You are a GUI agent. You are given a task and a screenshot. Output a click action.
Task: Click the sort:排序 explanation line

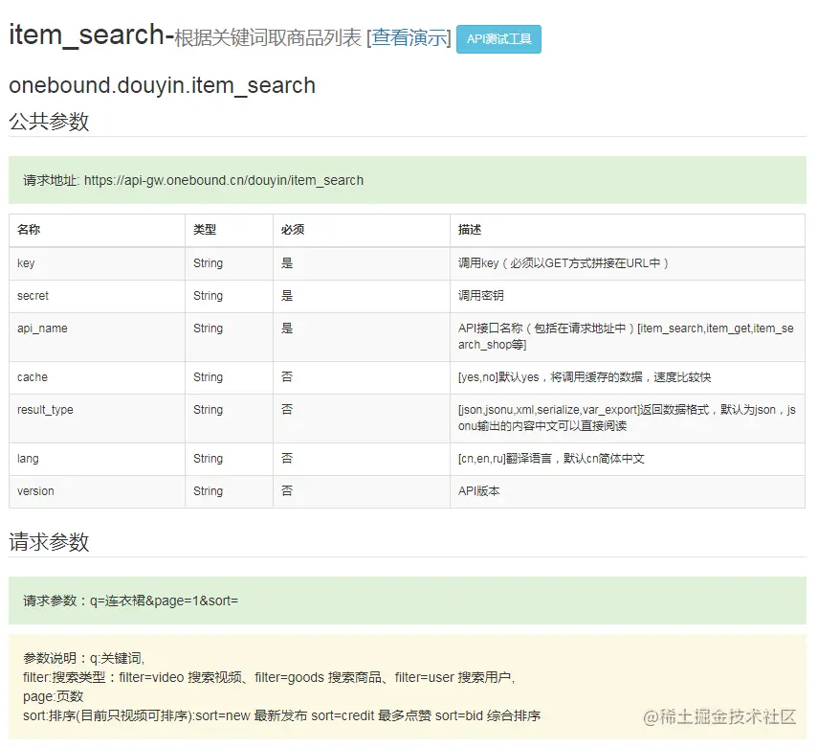pos(281,715)
